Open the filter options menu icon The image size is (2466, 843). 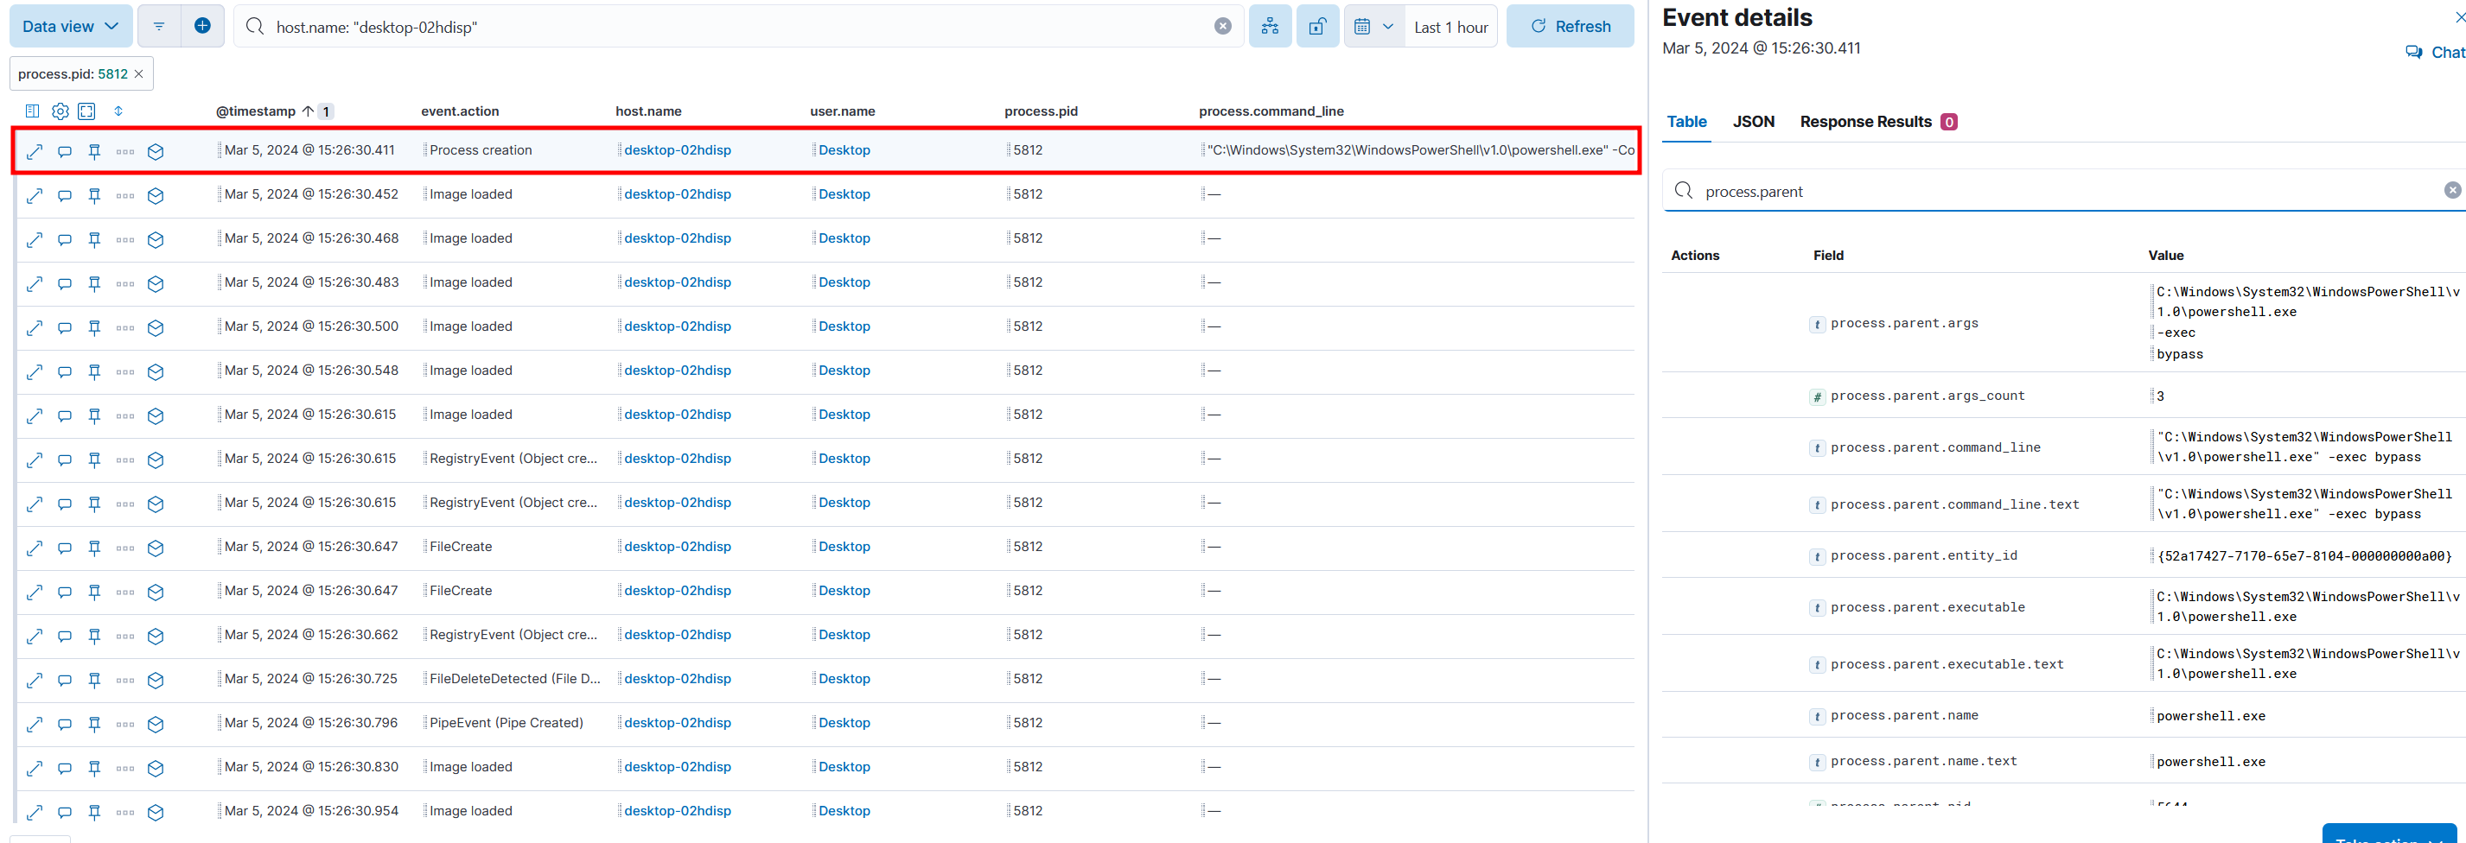point(159,27)
